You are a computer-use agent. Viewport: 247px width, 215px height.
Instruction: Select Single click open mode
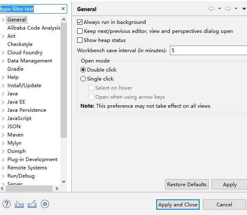coord(83,79)
